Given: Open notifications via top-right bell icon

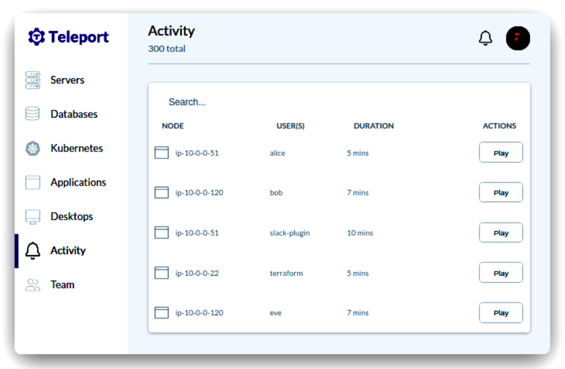Looking at the screenshot, I should (x=485, y=38).
